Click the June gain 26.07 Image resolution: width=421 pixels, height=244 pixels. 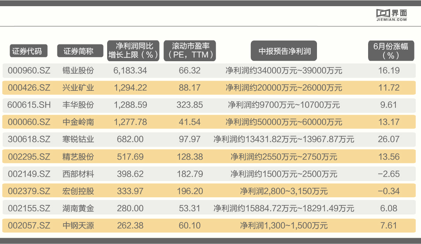click(x=389, y=139)
